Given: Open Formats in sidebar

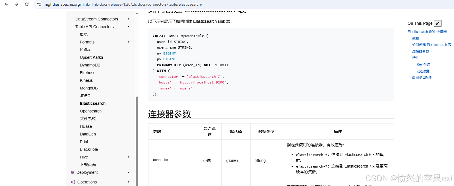Looking at the screenshot, I should (87, 42).
